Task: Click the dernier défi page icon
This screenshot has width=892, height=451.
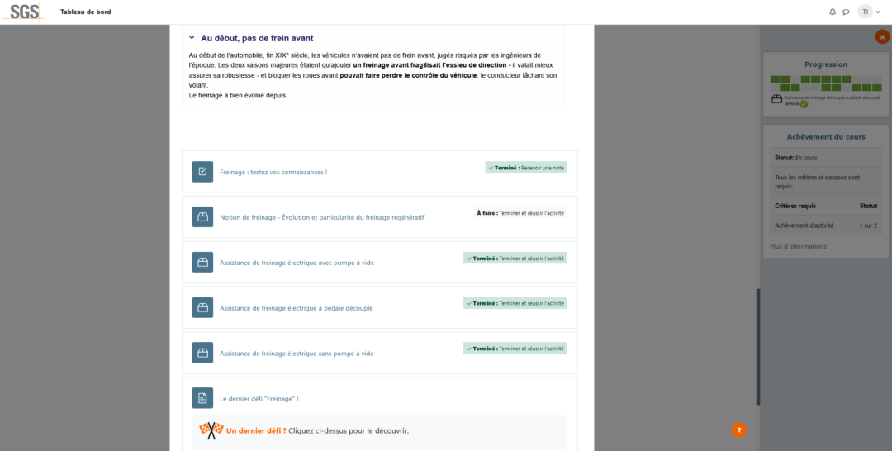Action: point(202,398)
